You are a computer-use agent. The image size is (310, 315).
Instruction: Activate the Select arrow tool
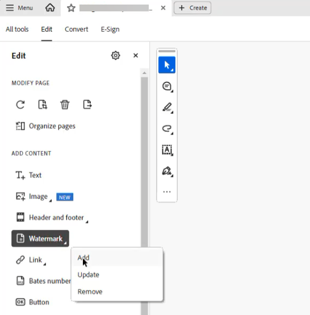click(167, 65)
